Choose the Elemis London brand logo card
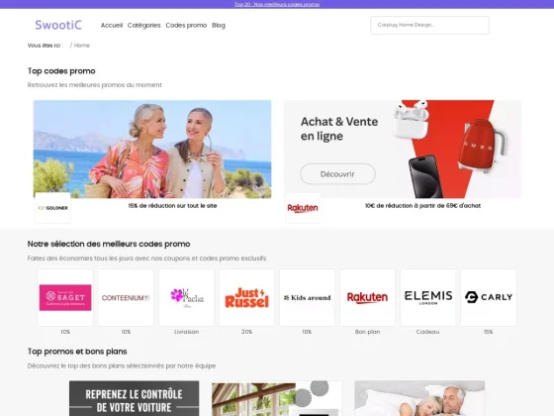Screen dimensions: 554x416 [427, 297]
